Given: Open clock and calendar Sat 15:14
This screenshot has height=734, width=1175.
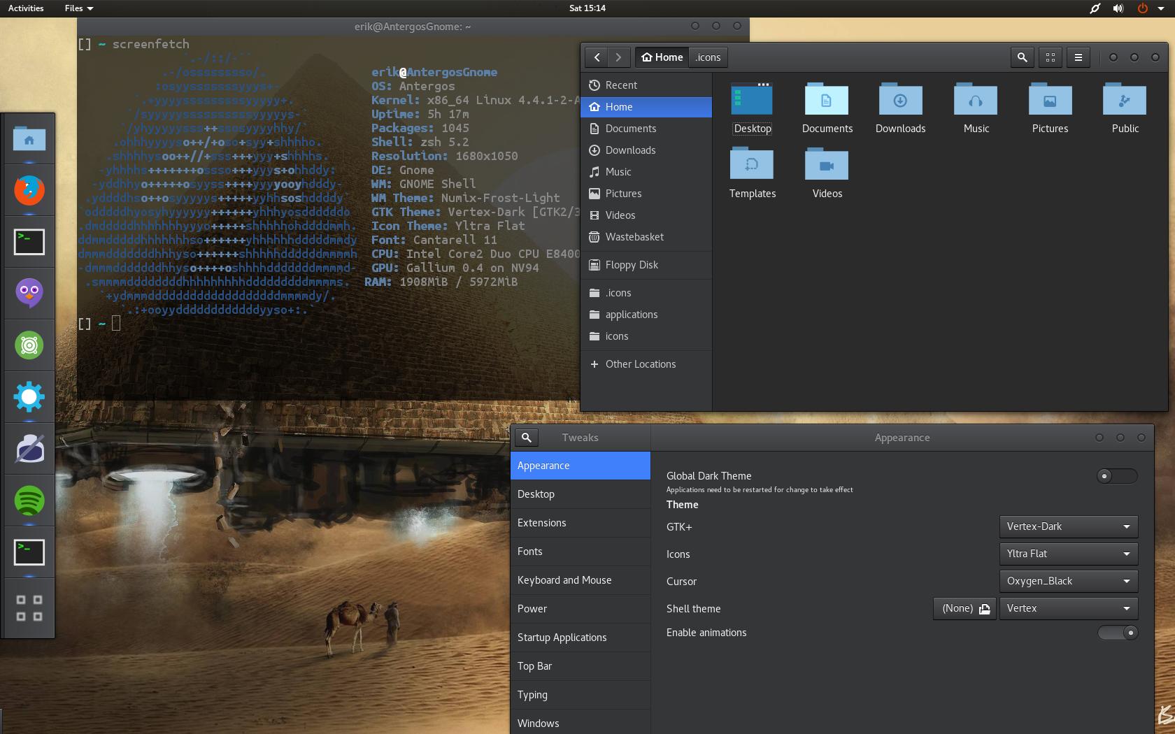Looking at the screenshot, I should [587, 8].
